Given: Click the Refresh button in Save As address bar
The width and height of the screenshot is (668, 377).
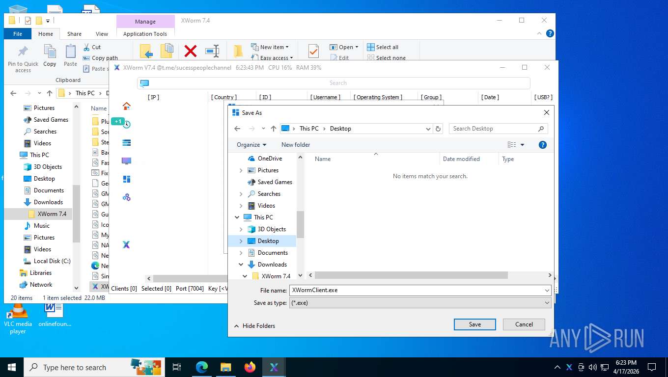Looking at the screenshot, I should pos(439,129).
